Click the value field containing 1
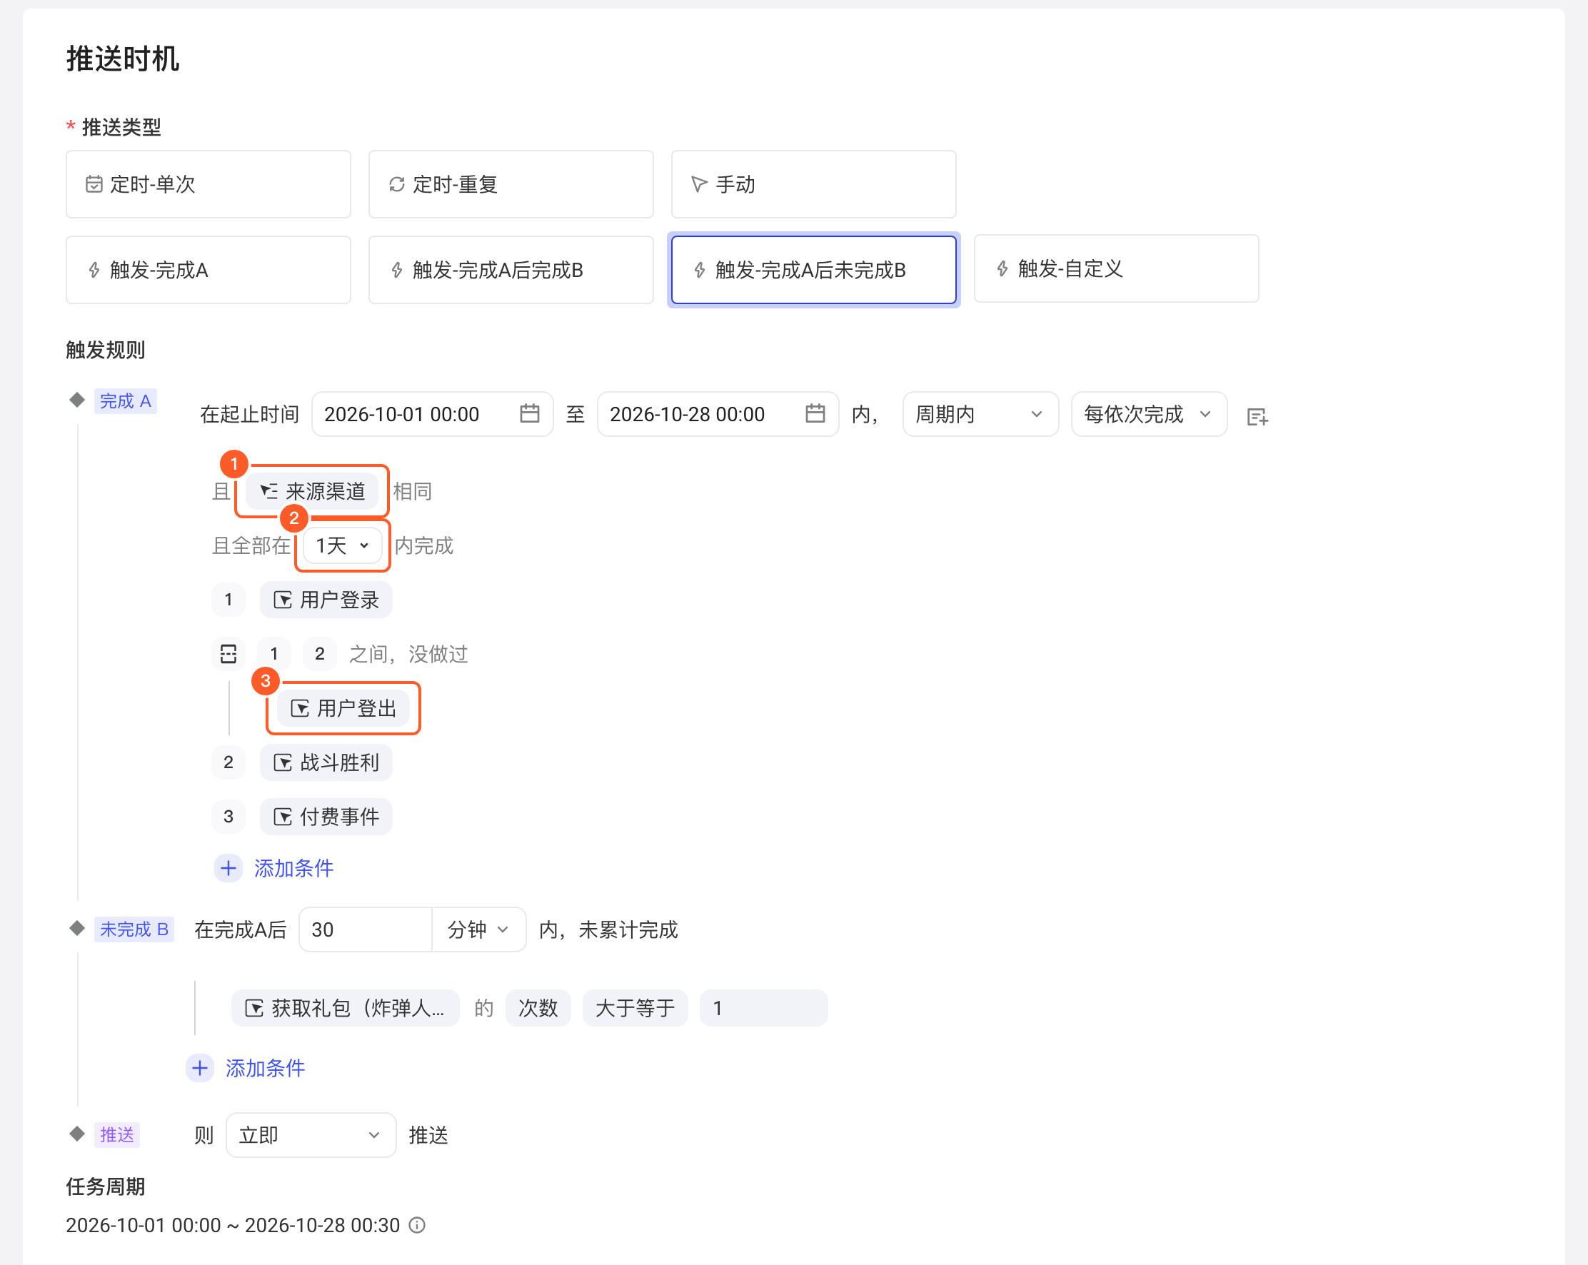1588x1265 pixels. [x=764, y=1008]
